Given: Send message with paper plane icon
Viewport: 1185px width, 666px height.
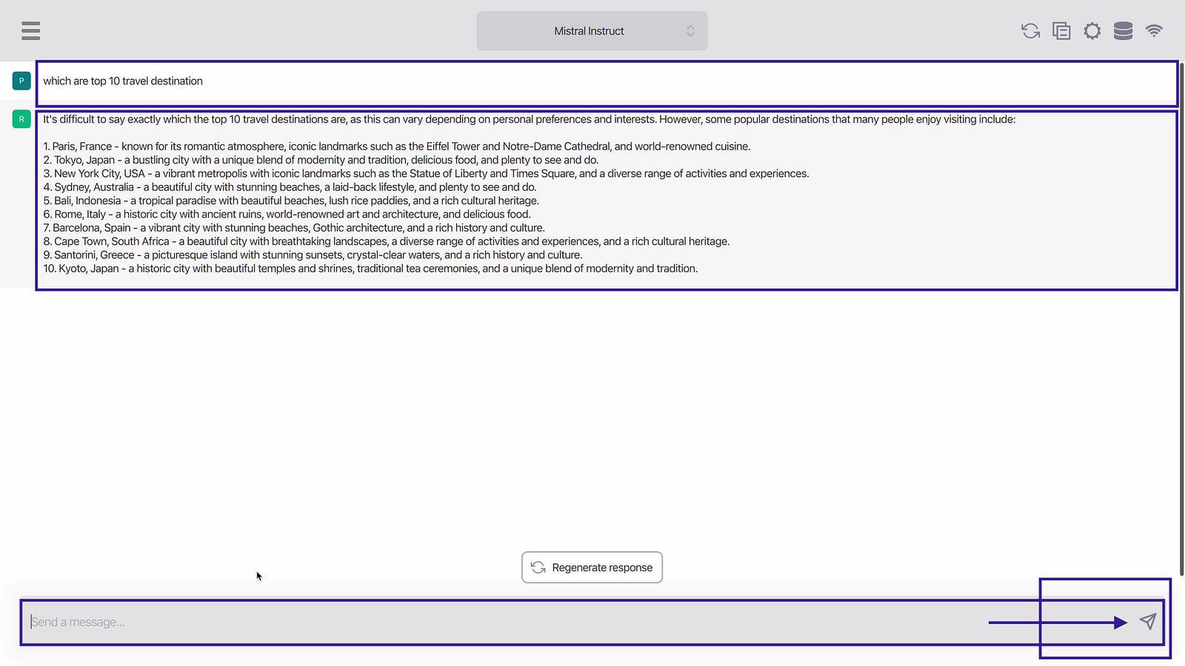Looking at the screenshot, I should pos(1147,622).
